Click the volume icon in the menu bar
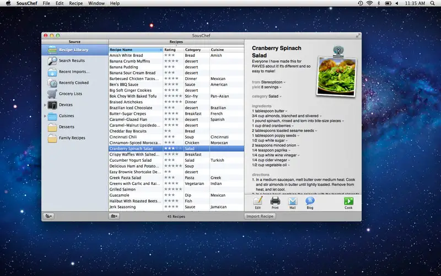The width and height of the screenshot is (441, 276). point(397,3)
